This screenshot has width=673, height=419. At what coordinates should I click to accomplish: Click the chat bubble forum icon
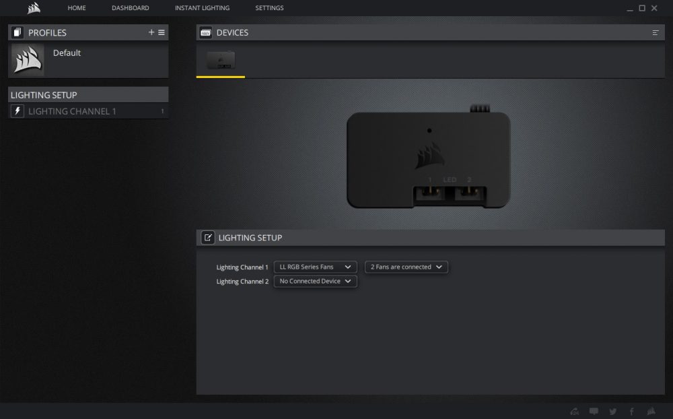pyautogui.click(x=594, y=412)
